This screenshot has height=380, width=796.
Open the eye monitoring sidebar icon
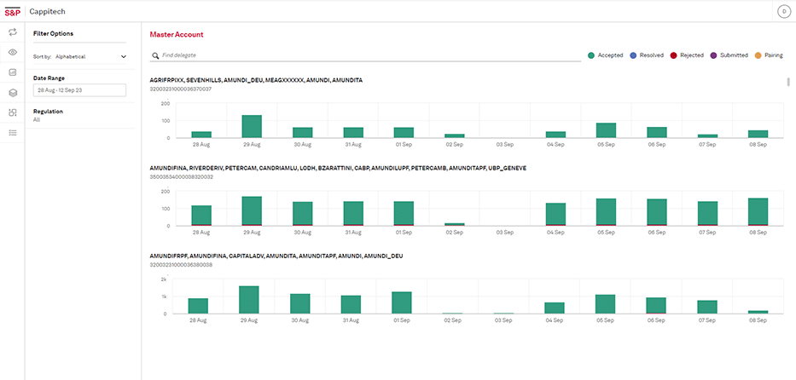(x=13, y=52)
